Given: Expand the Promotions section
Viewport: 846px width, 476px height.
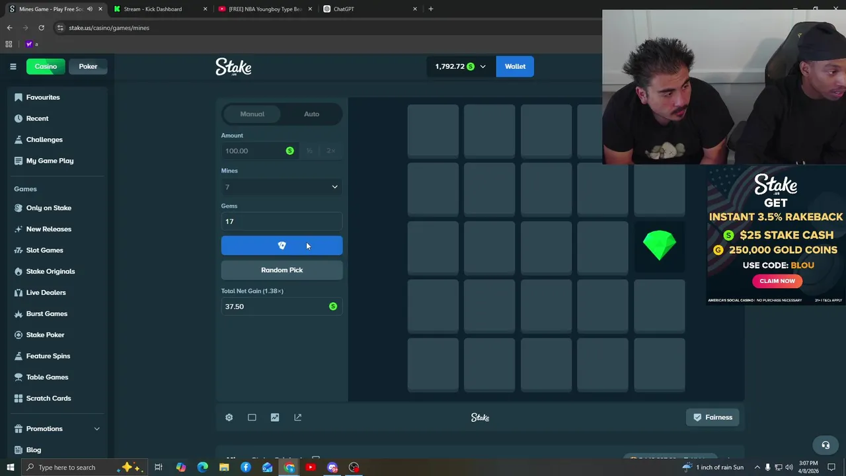Looking at the screenshot, I should 96,429.
